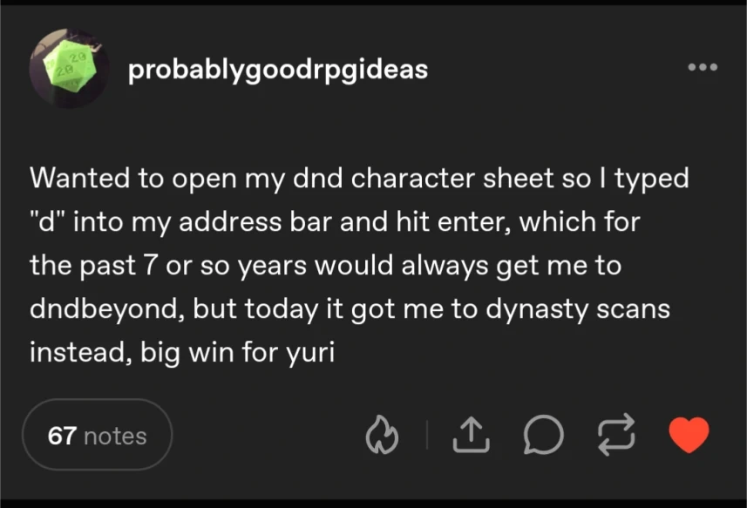
Task: Select the username probablygoodrpgideas
Action: click(x=278, y=70)
